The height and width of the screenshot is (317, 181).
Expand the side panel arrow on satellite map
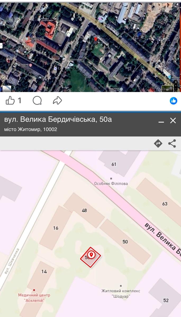pyautogui.click(x=1, y=46)
